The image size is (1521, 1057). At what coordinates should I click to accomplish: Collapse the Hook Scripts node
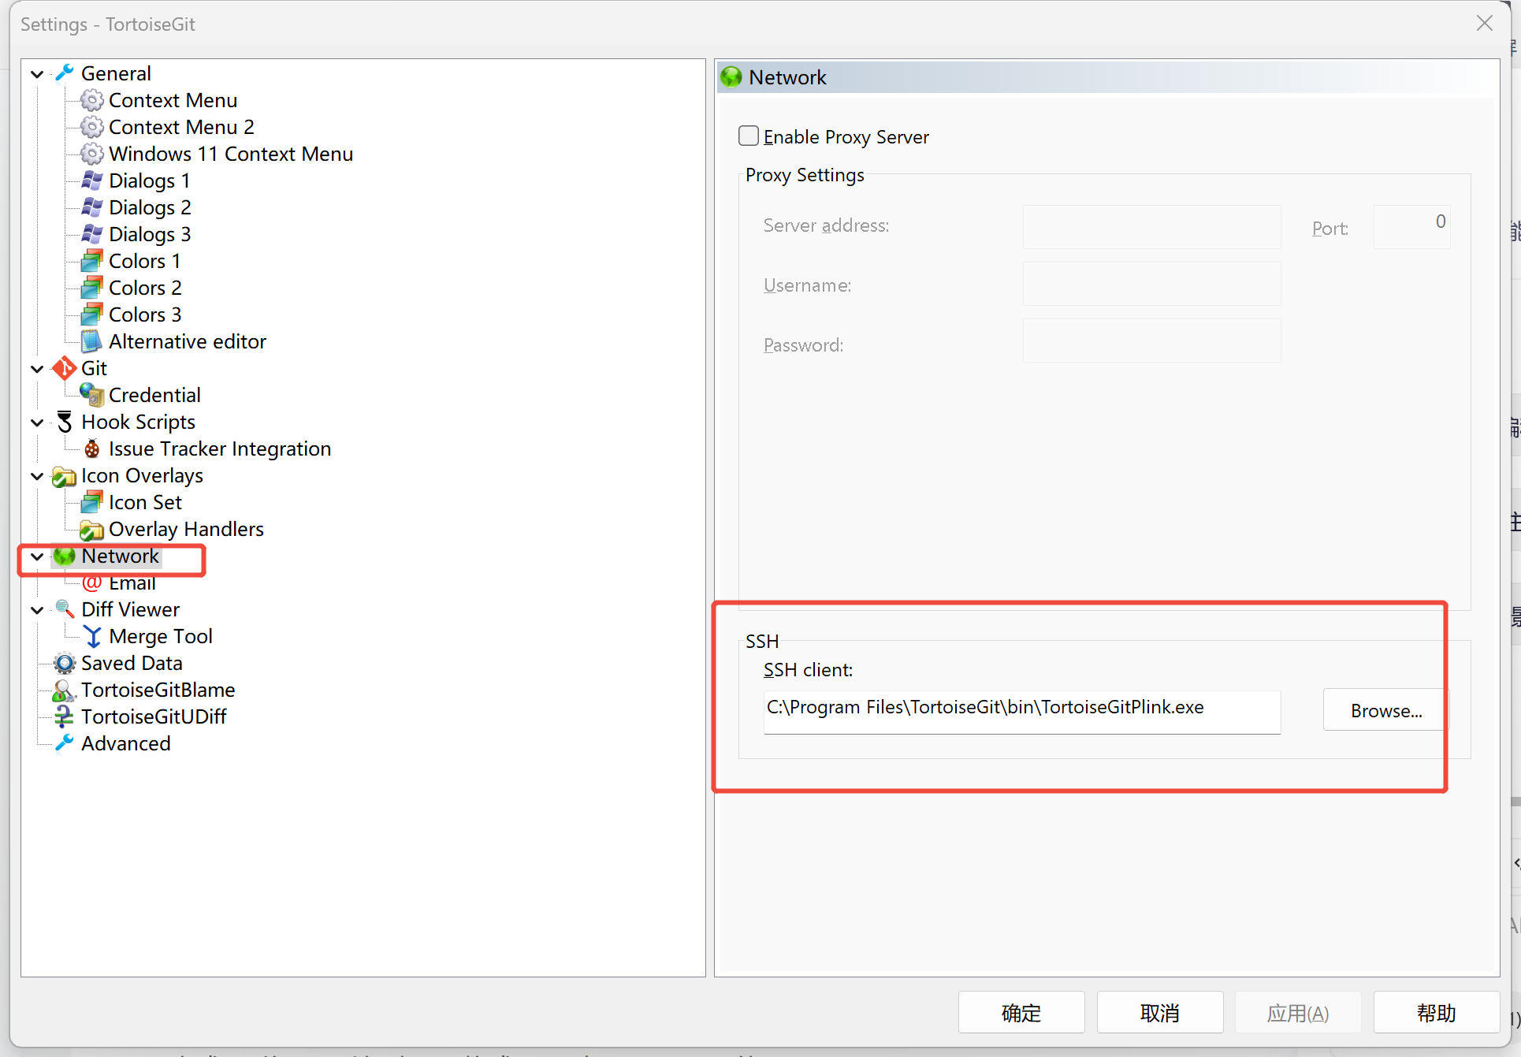pos(37,422)
